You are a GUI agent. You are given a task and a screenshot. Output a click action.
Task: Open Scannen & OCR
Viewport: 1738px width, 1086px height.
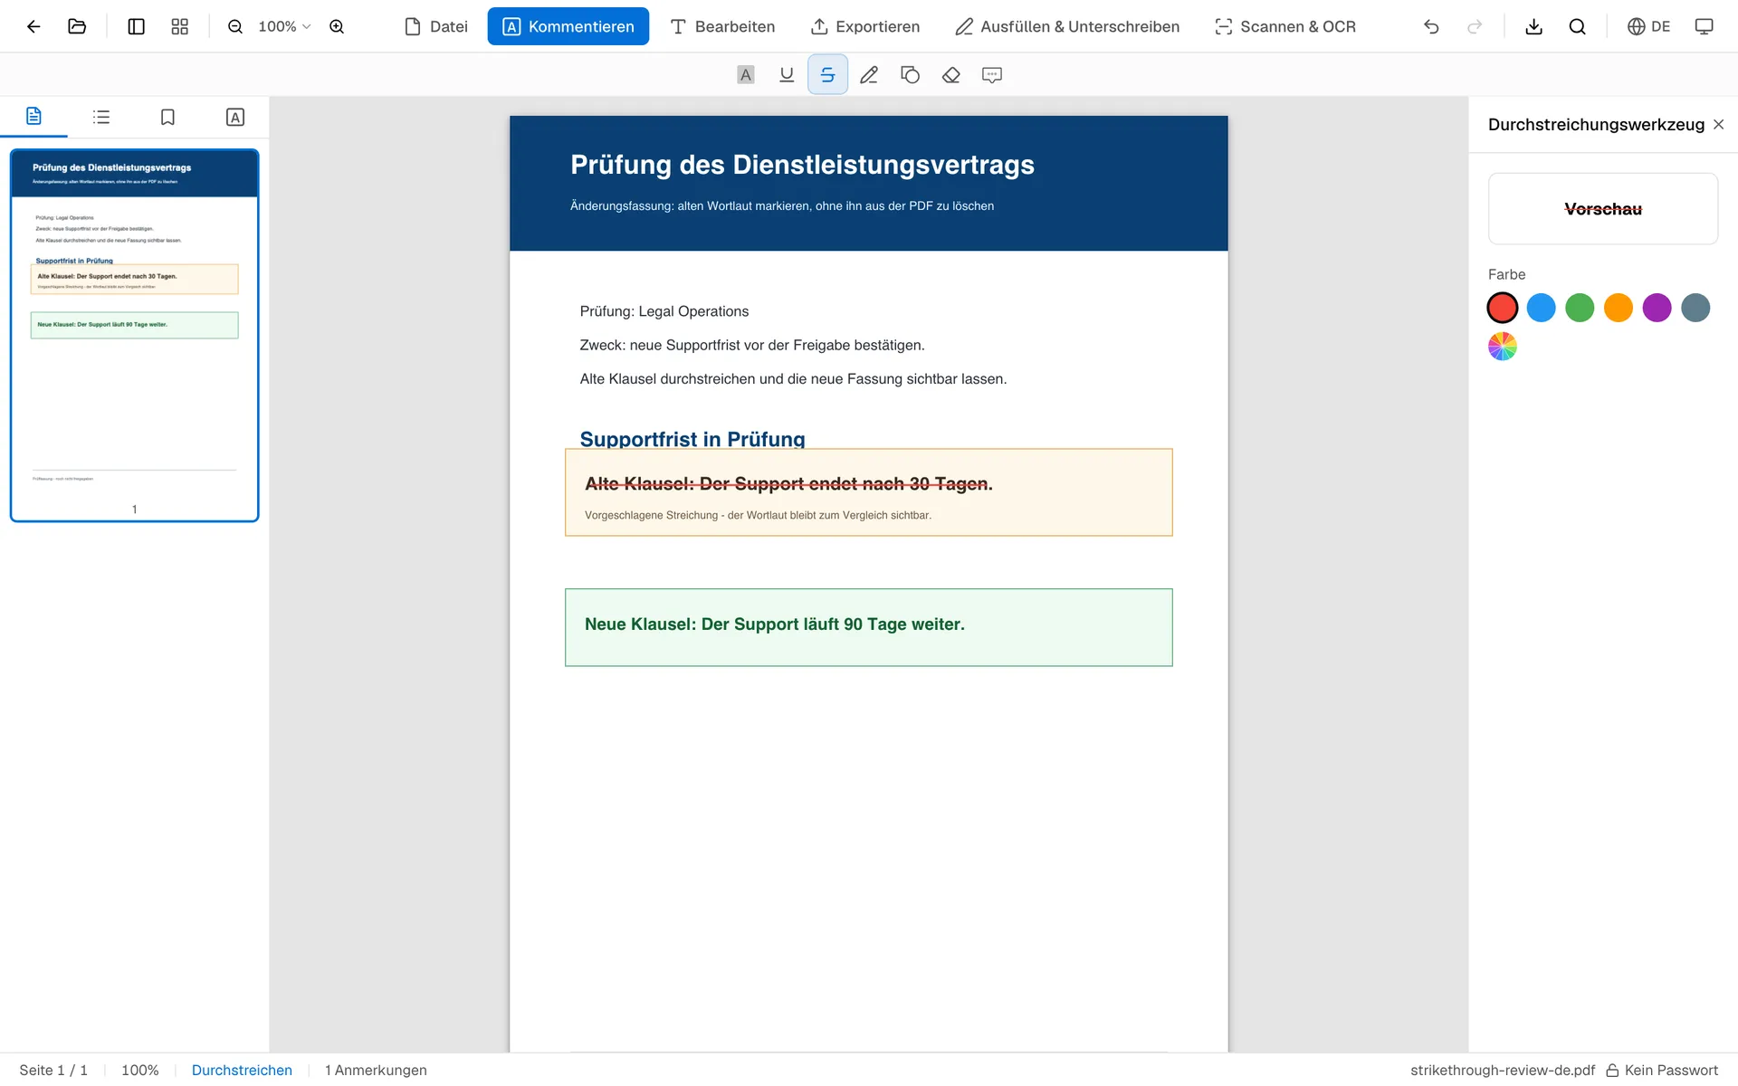(1285, 26)
